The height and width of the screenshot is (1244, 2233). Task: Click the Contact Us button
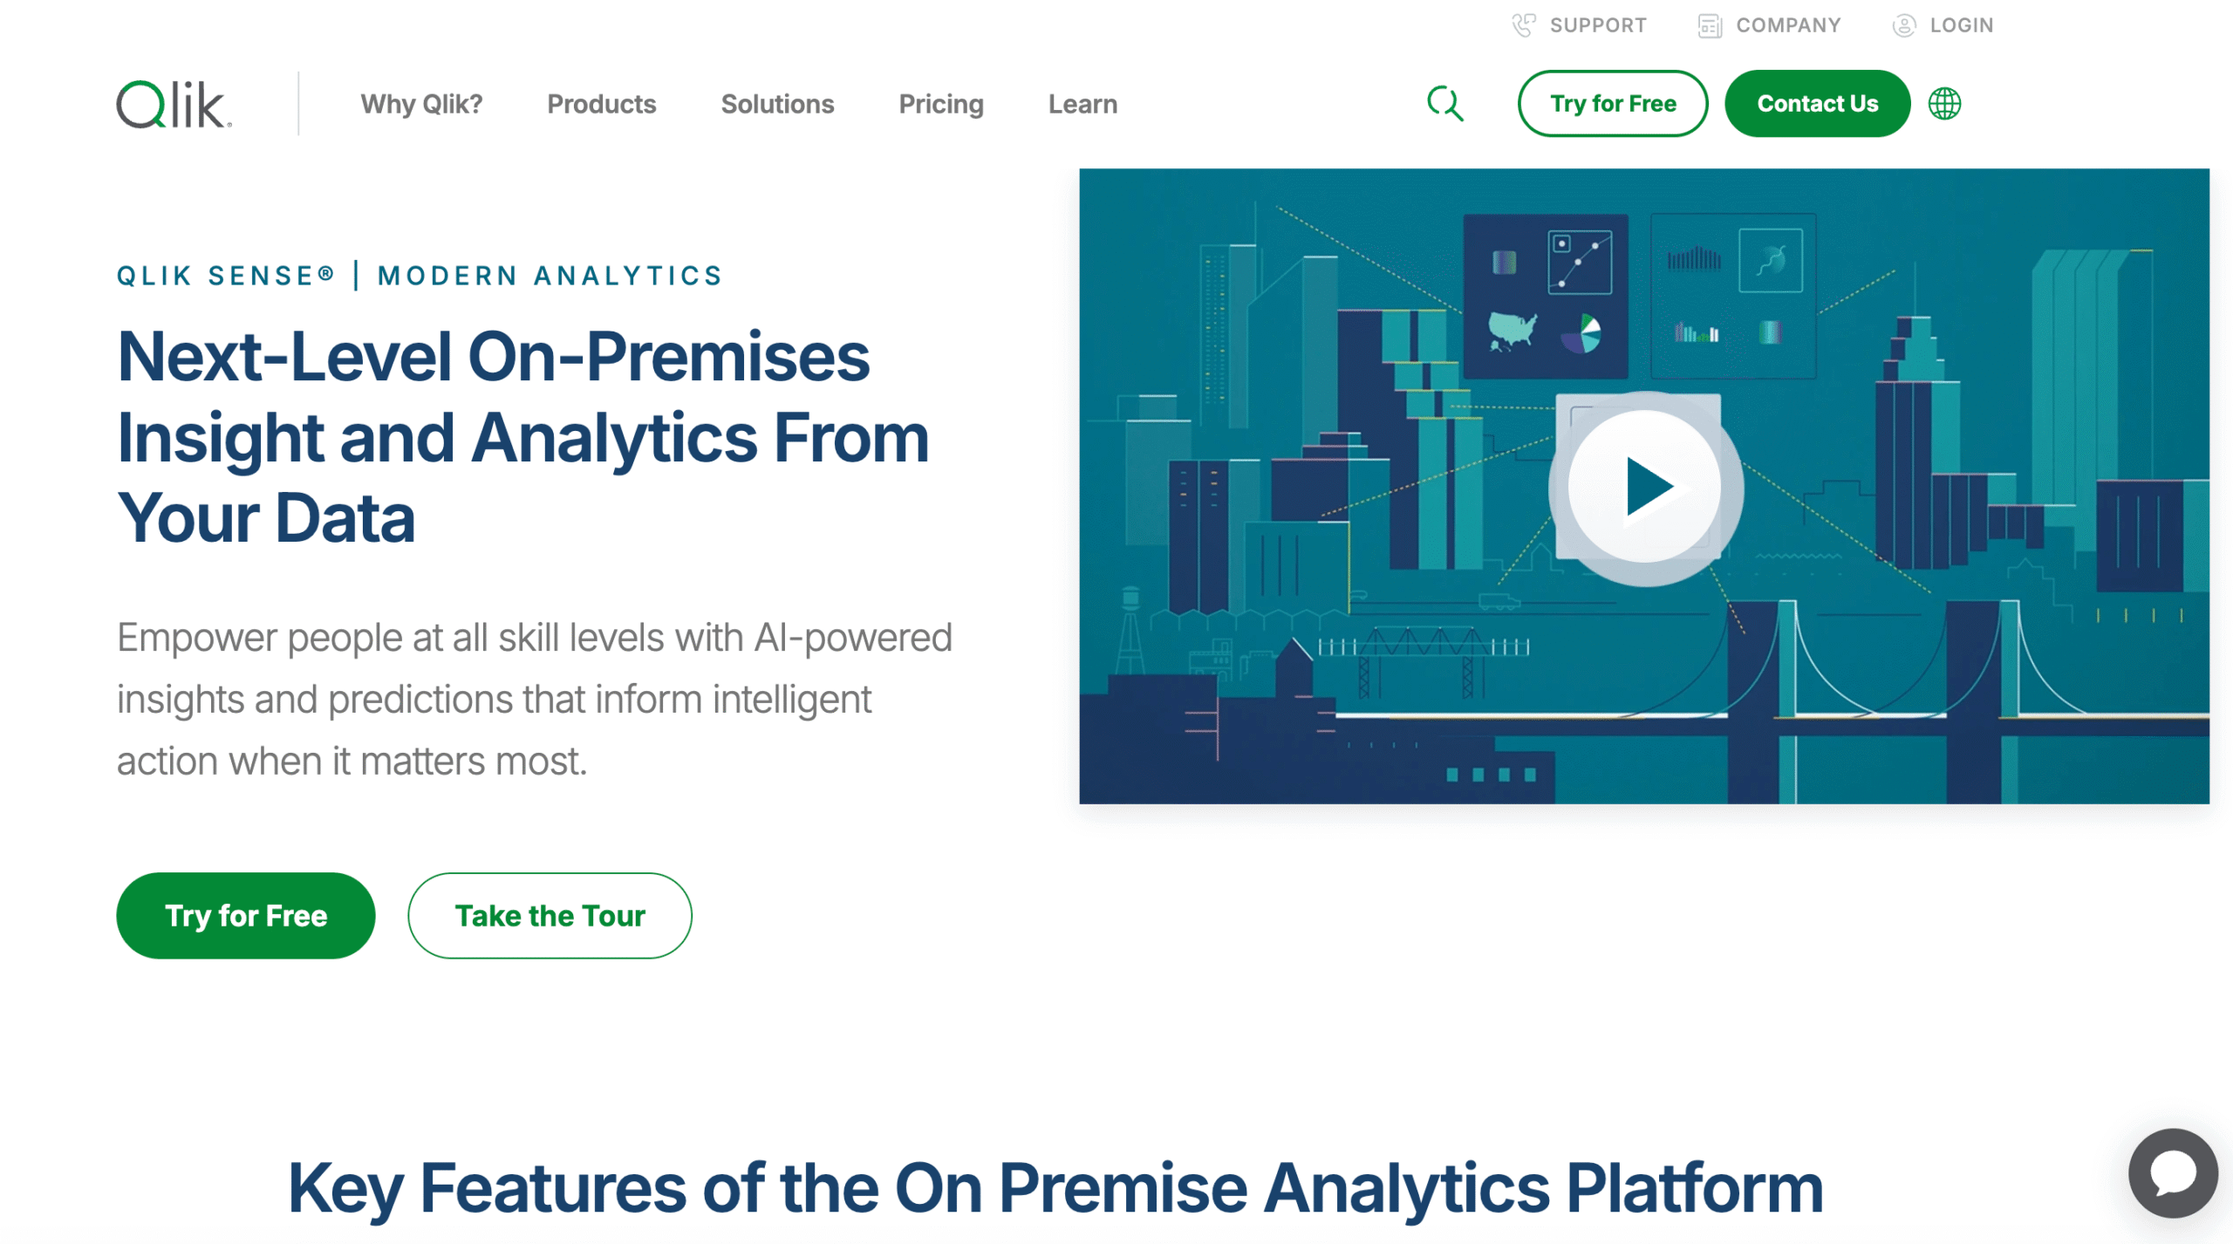tap(1817, 103)
